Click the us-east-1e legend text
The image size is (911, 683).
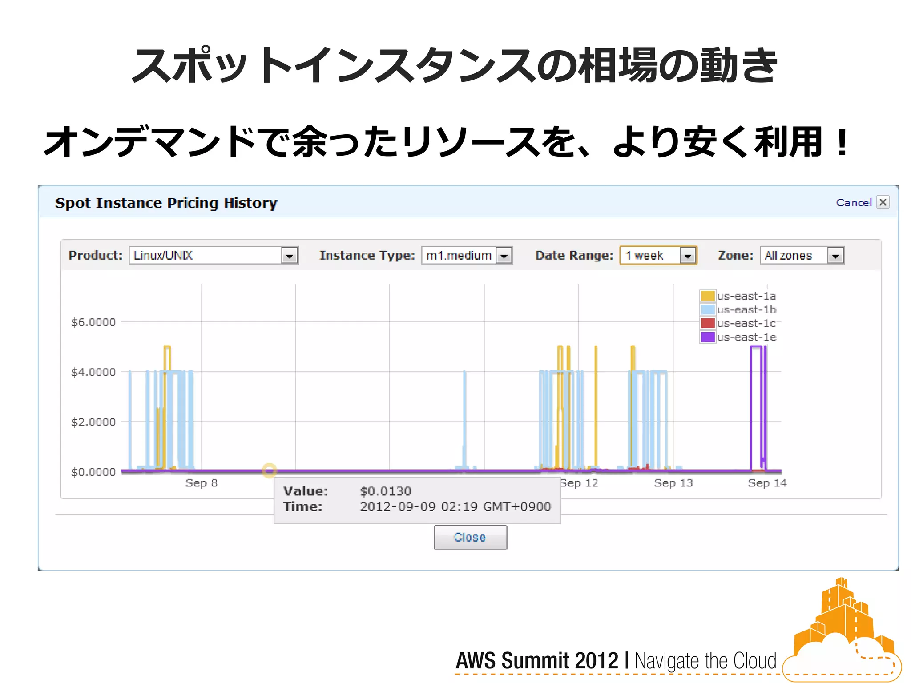pyautogui.click(x=746, y=337)
